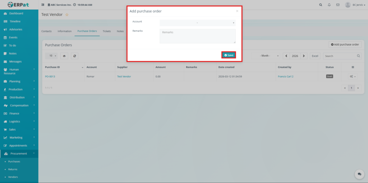This screenshot has height=183, width=368.
Task: Switch to the Tickets tab
Action: pos(107,31)
